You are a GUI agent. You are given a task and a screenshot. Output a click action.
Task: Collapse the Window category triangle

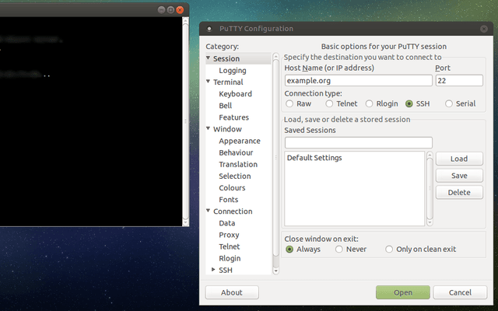coord(208,128)
